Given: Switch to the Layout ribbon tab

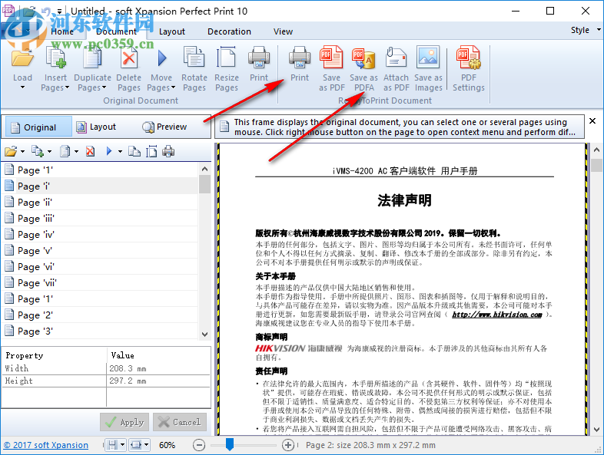Looking at the screenshot, I should pyautogui.click(x=172, y=31).
